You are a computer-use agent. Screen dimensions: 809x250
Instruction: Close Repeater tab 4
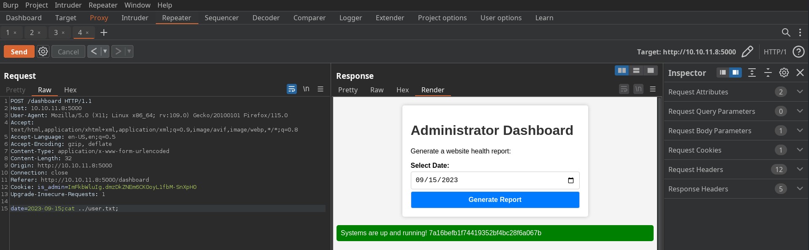87,33
